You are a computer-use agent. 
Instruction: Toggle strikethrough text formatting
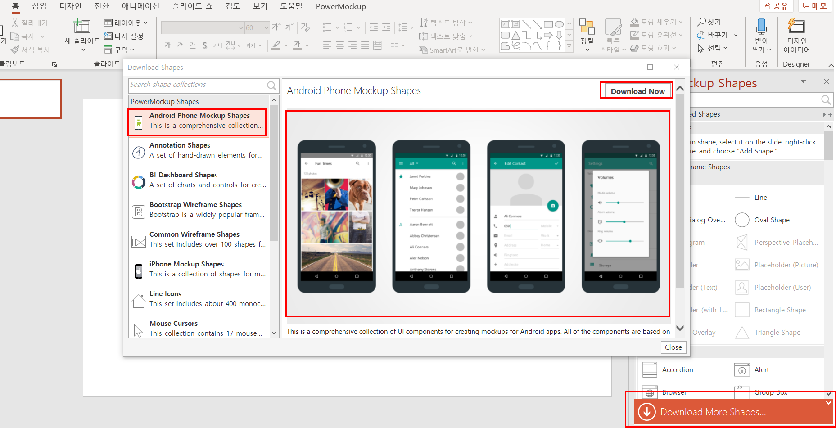pyautogui.click(x=217, y=45)
